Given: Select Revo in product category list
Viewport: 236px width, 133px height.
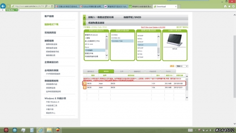Looking at the screenshot, I should [87, 47].
